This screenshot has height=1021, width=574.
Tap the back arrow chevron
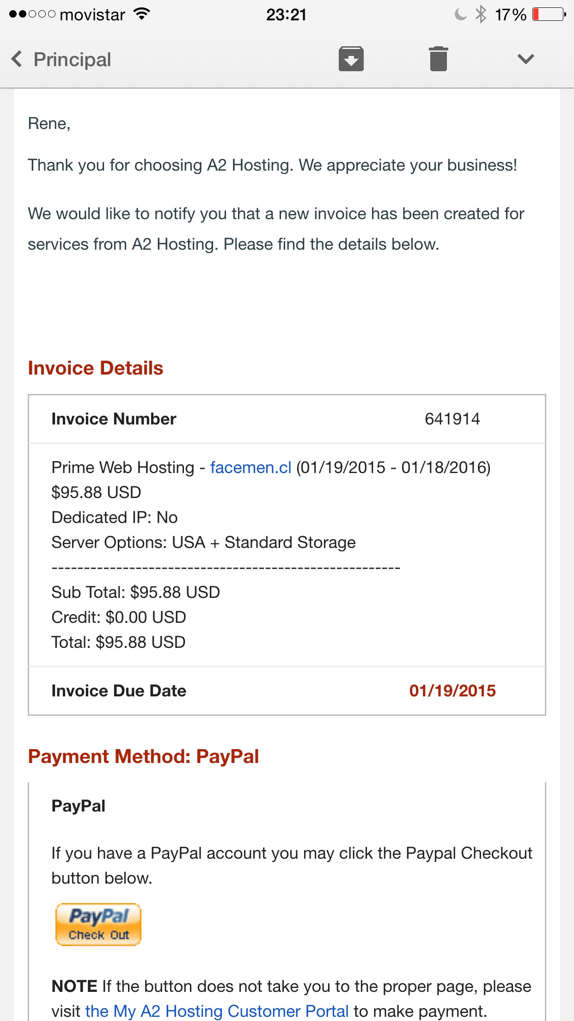[x=17, y=59]
